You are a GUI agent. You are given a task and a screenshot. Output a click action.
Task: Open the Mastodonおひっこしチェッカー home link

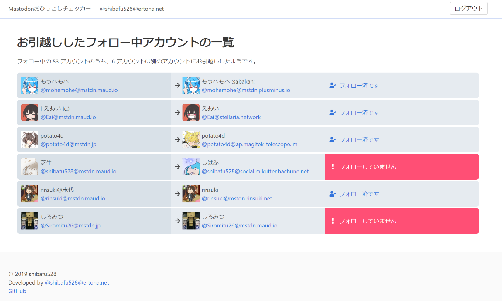(x=50, y=9)
